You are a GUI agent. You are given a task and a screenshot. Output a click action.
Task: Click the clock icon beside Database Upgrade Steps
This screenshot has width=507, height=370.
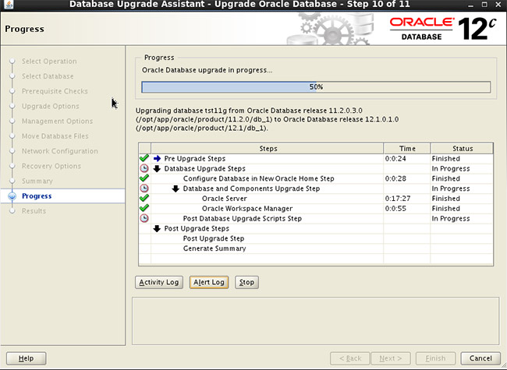point(144,168)
